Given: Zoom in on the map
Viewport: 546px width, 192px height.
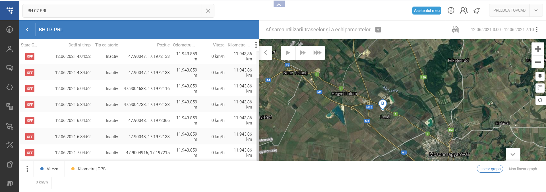Looking at the screenshot, I should coord(538,49).
